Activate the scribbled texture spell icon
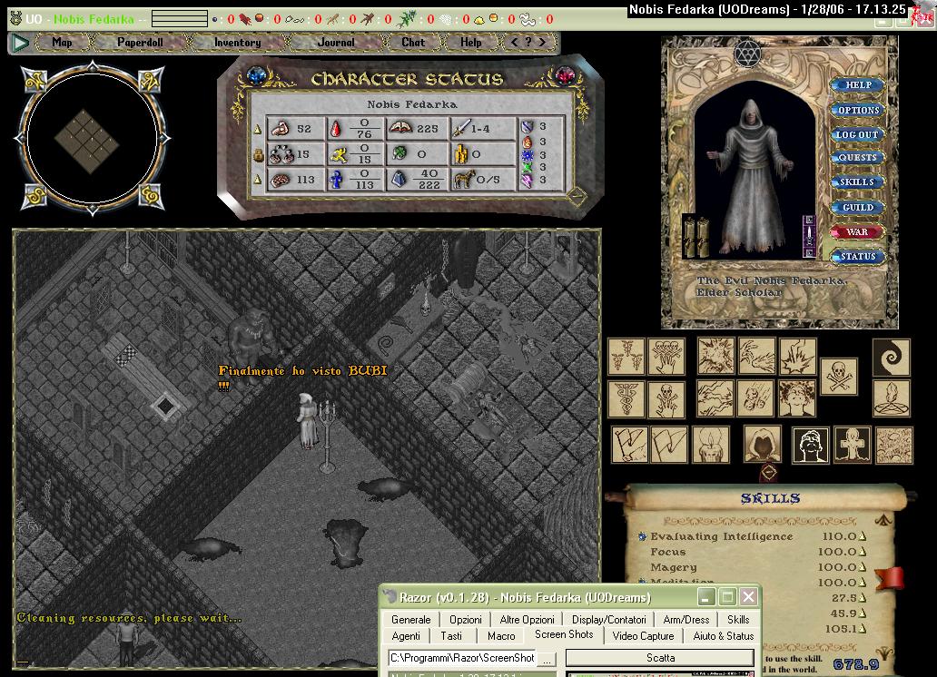Image resolution: width=937 pixels, height=677 pixels. (x=894, y=446)
